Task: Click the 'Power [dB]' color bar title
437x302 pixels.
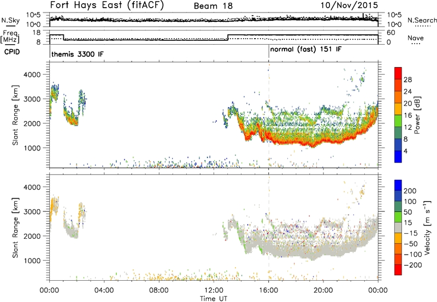Action: coord(417,115)
